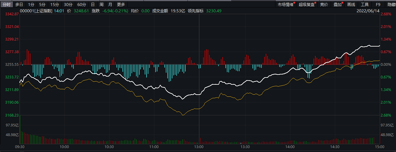This screenshot has height=152, width=396.
Task: Click the 均价 value 0.00
Action: tap(145, 11)
